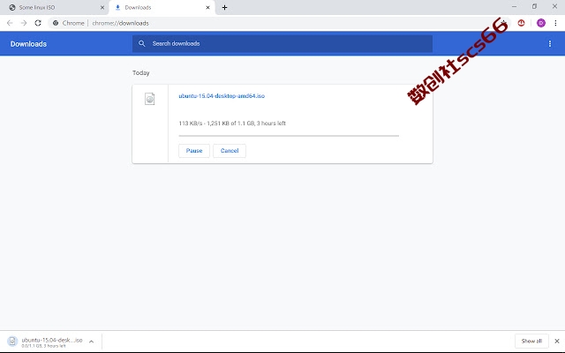Image resolution: width=565 pixels, height=353 pixels.
Task: Close the Some linux ISO tab
Action: coord(102,8)
